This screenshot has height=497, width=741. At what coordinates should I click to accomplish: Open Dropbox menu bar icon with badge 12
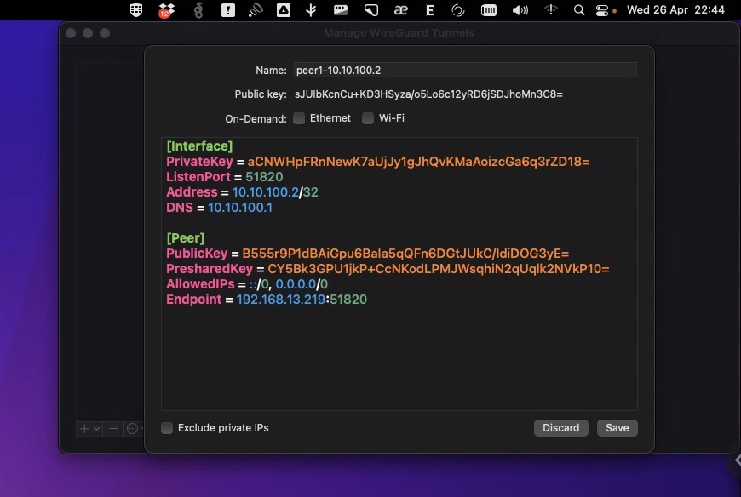(166, 10)
